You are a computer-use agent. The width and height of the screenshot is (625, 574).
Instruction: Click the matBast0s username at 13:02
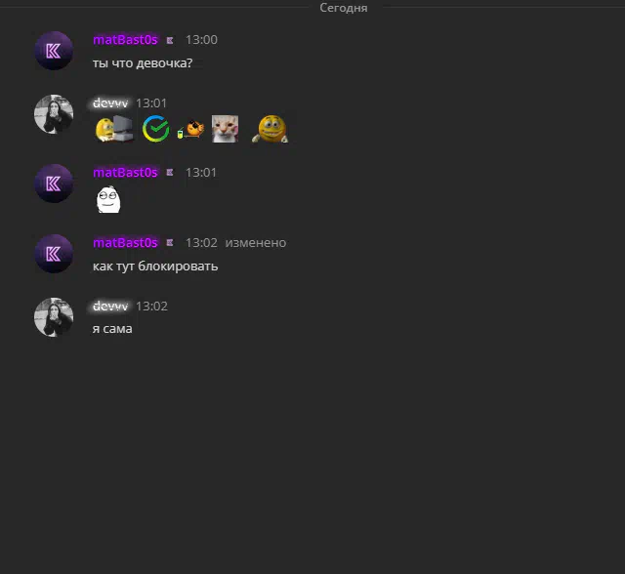[x=125, y=243]
